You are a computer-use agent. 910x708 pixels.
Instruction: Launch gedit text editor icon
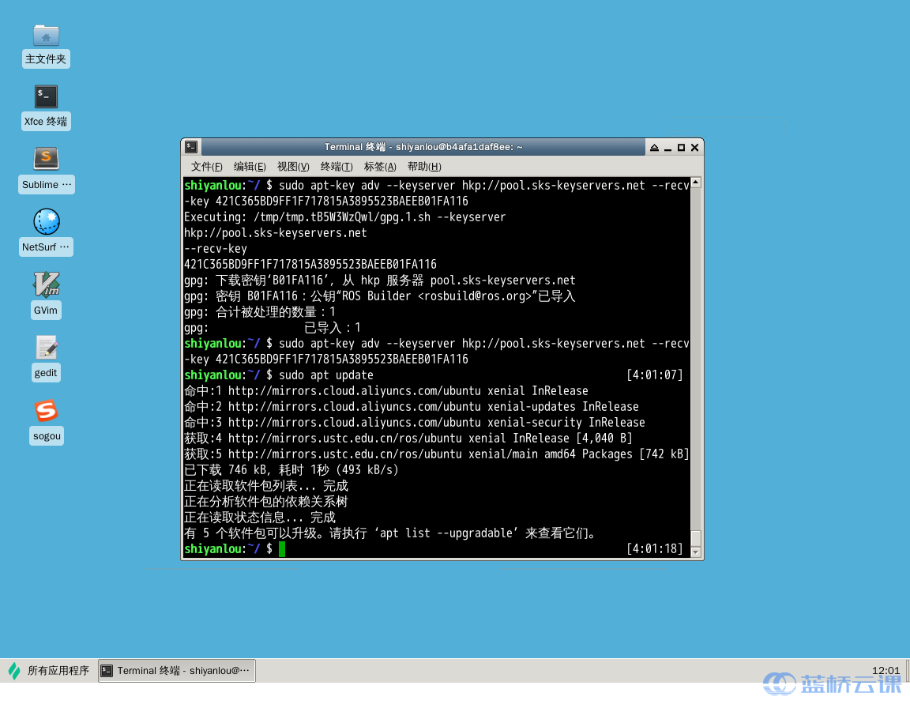pos(46,348)
